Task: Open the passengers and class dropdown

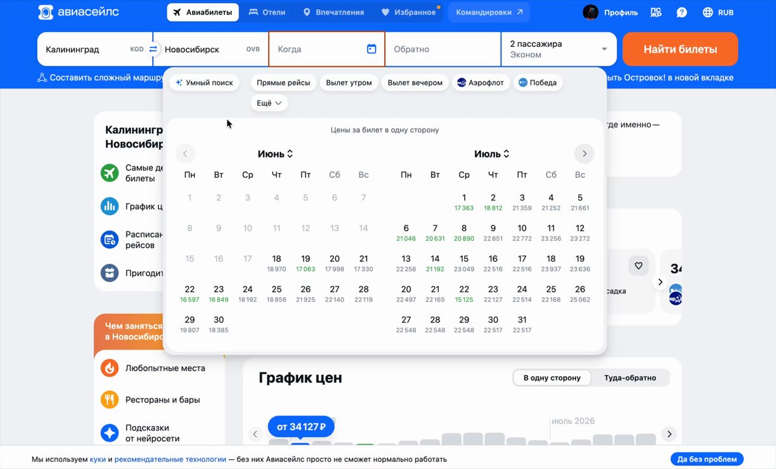Action: 559,49
